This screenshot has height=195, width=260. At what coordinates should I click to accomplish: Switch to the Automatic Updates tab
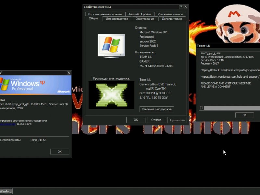(140, 14)
